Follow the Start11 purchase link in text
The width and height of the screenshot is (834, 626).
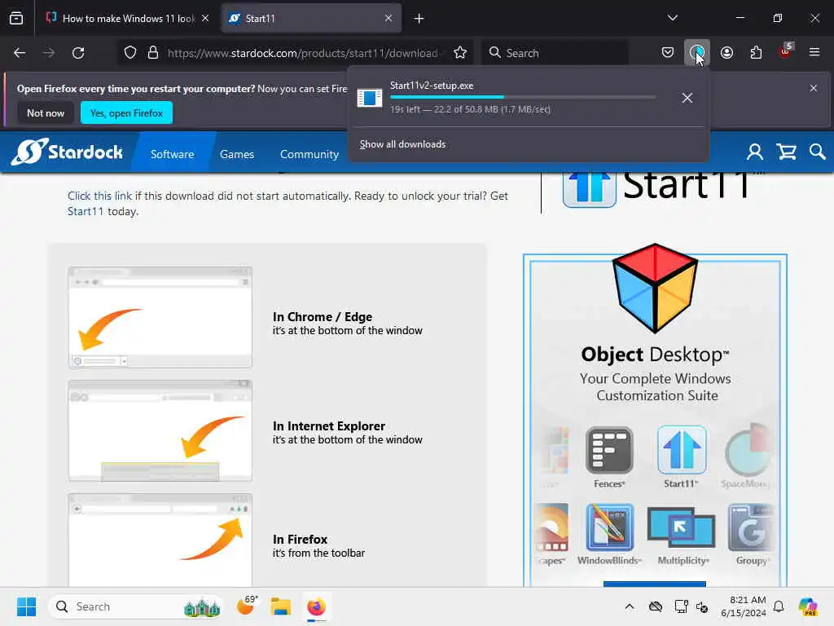(x=85, y=211)
